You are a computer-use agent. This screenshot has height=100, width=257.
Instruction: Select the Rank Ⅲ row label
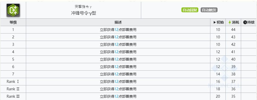coord(13,96)
